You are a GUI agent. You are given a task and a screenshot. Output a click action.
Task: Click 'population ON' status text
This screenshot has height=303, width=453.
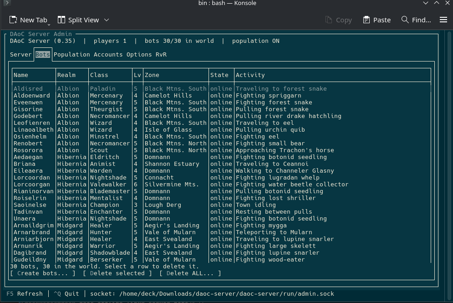[x=256, y=41]
